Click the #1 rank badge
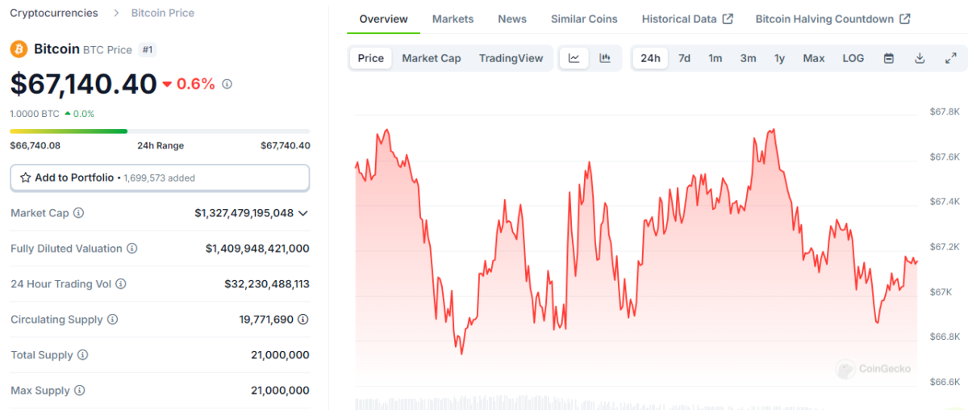 (148, 49)
